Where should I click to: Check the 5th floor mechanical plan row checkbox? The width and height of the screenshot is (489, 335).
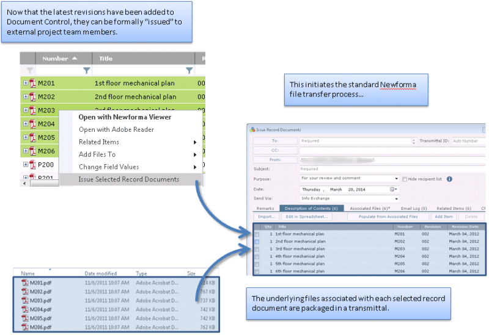(x=257, y=264)
